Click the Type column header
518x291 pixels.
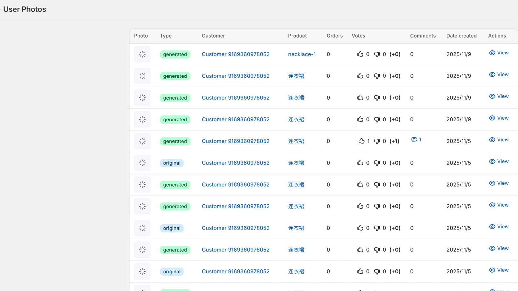165,36
